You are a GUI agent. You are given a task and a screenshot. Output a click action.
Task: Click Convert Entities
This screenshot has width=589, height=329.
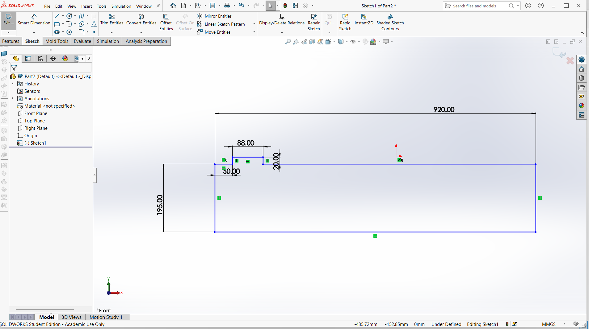(x=141, y=20)
